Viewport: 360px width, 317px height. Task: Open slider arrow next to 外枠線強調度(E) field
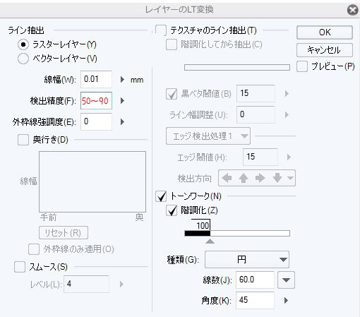click(122, 121)
